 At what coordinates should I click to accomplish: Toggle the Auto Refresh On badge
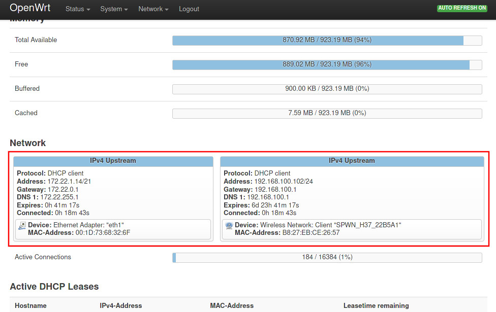(462, 8)
